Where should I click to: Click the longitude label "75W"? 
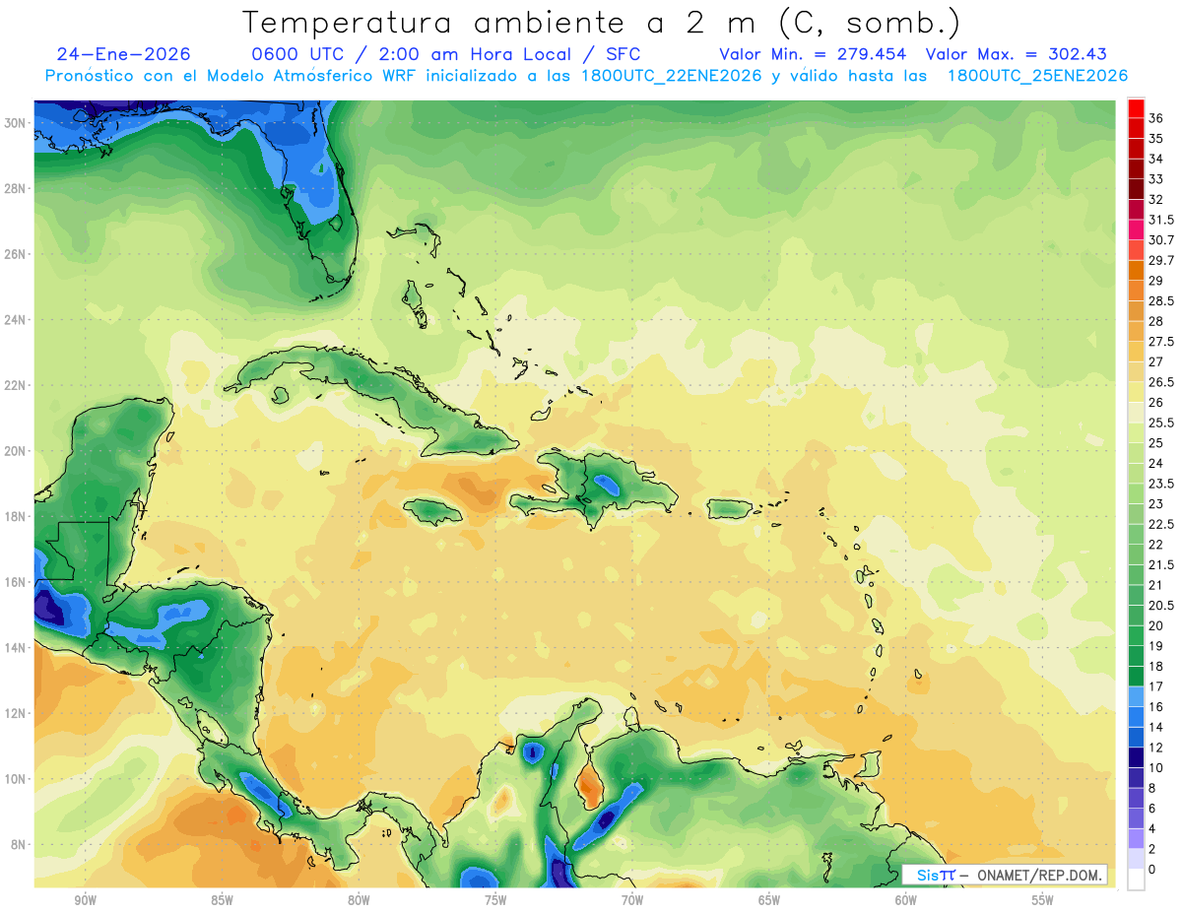point(495,900)
